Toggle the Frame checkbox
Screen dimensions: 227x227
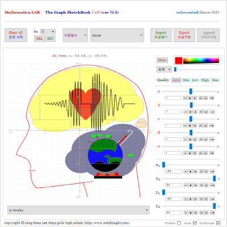pos(179,223)
